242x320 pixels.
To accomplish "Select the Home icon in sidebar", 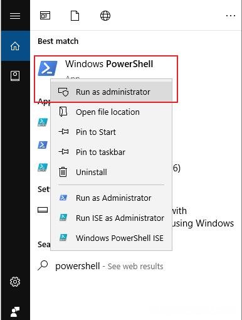I will [15, 46].
